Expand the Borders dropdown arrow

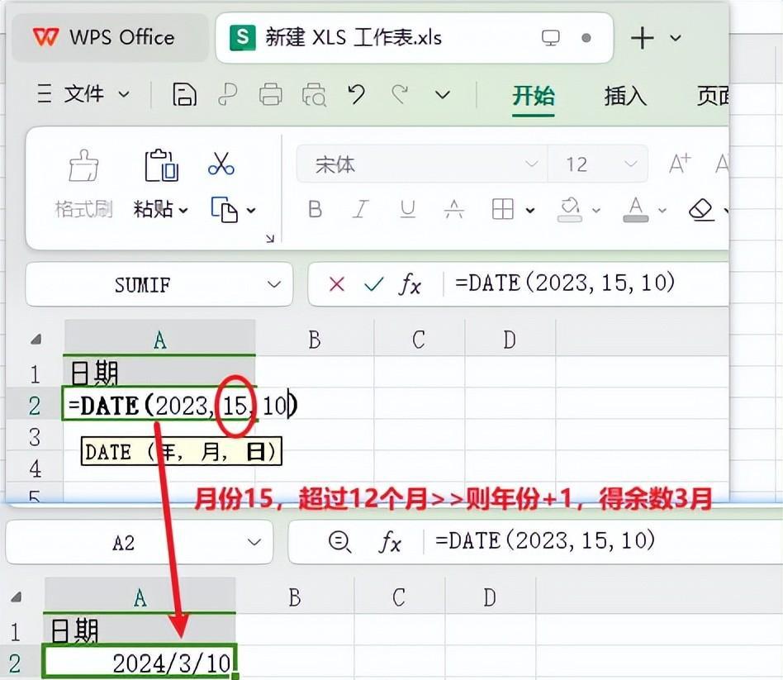coord(530,211)
